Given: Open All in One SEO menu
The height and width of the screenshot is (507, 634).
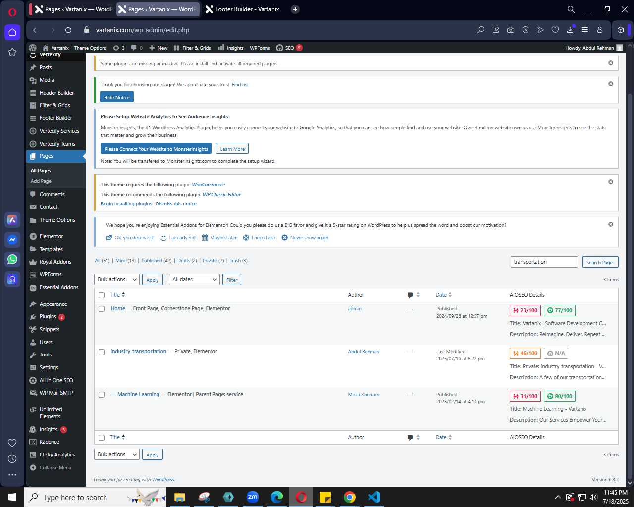Looking at the screenshot, I should [55, 380].
